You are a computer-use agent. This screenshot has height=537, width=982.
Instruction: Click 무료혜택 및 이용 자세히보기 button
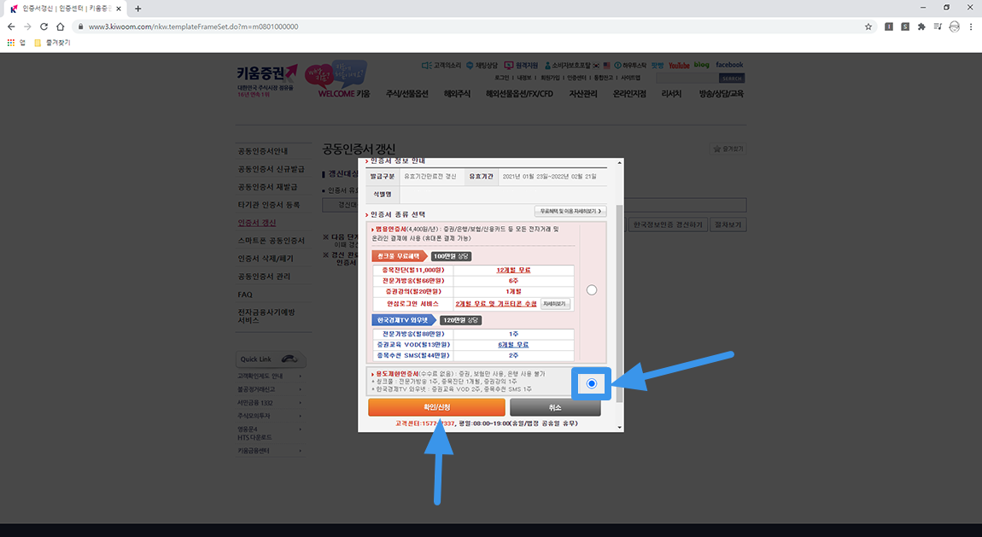pyautogui.click(x=570, y=211)
